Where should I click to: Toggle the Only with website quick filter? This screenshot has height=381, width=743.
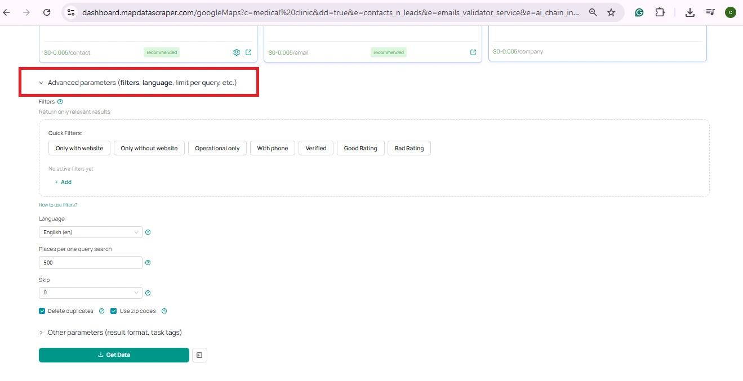point(79,149)
